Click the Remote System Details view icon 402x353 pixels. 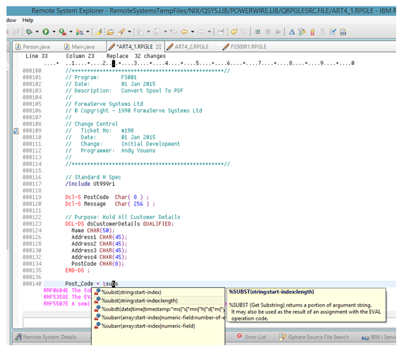click(x=18, y=337)
